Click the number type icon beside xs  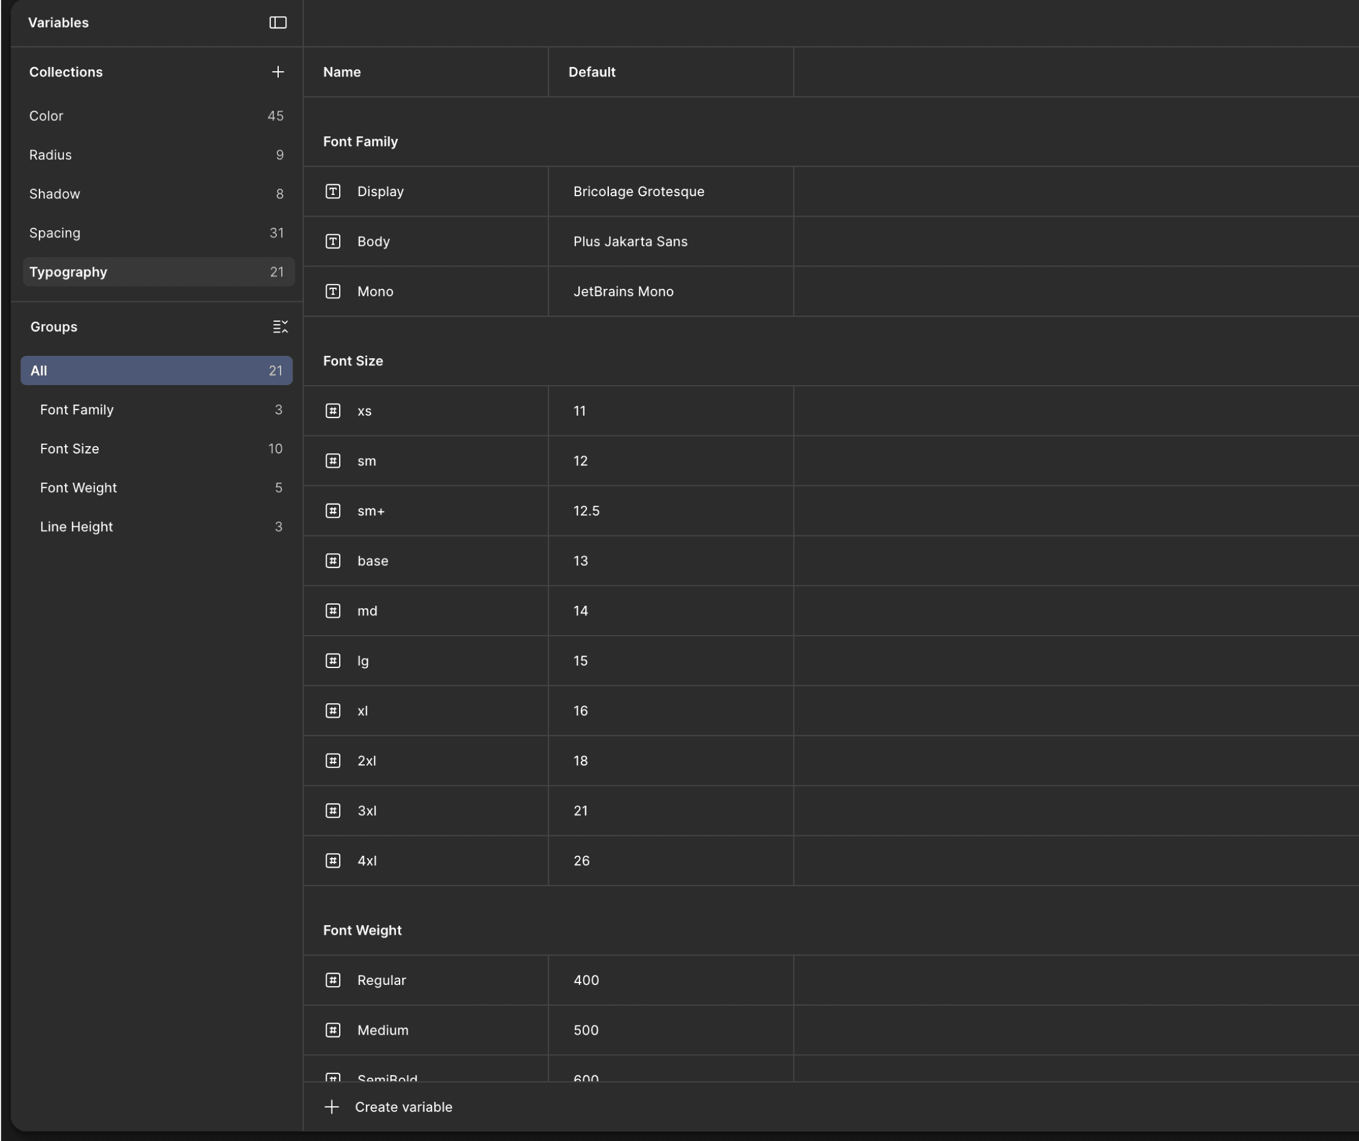point(333,411)
